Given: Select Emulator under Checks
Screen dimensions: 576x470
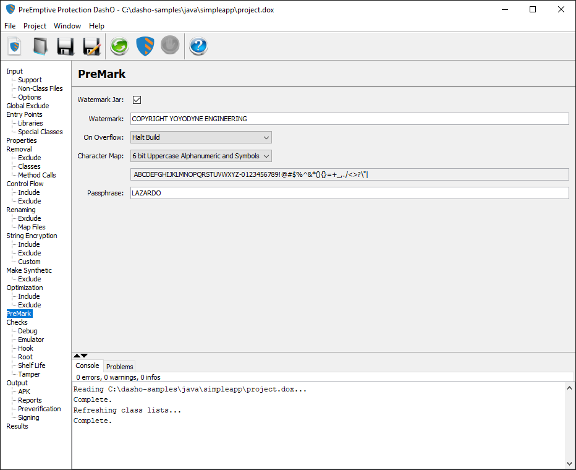Looking at the screenshot, I should pos(31,340).
